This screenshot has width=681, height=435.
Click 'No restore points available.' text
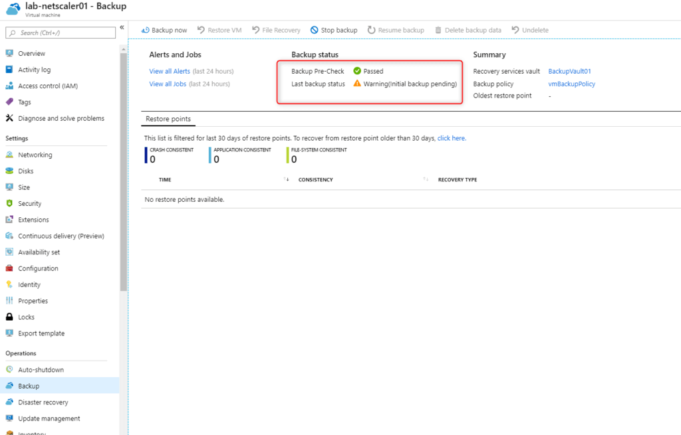185,199
